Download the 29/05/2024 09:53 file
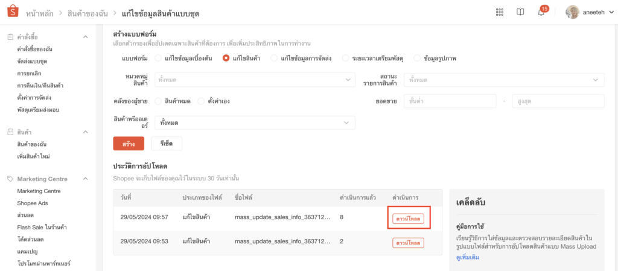618x271 pixels. [409, 243]
